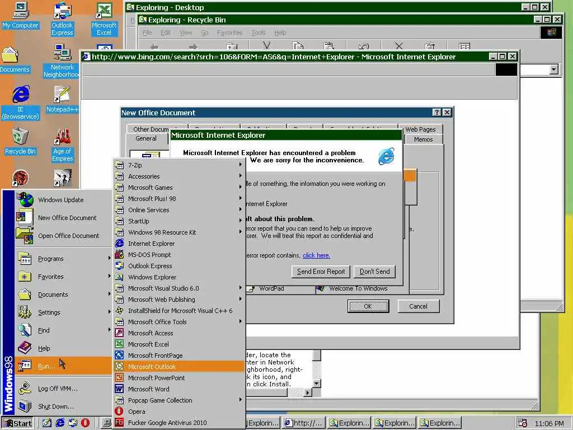
Task: Launch Outlook Express desktop shortcut
Action: click(62, 20)
